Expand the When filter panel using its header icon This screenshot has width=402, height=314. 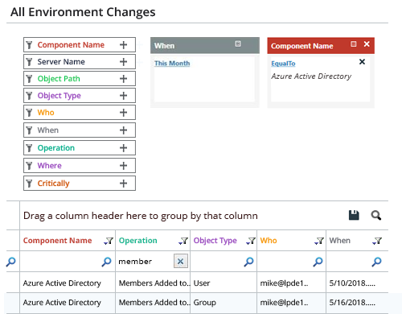tap(238, 43)
